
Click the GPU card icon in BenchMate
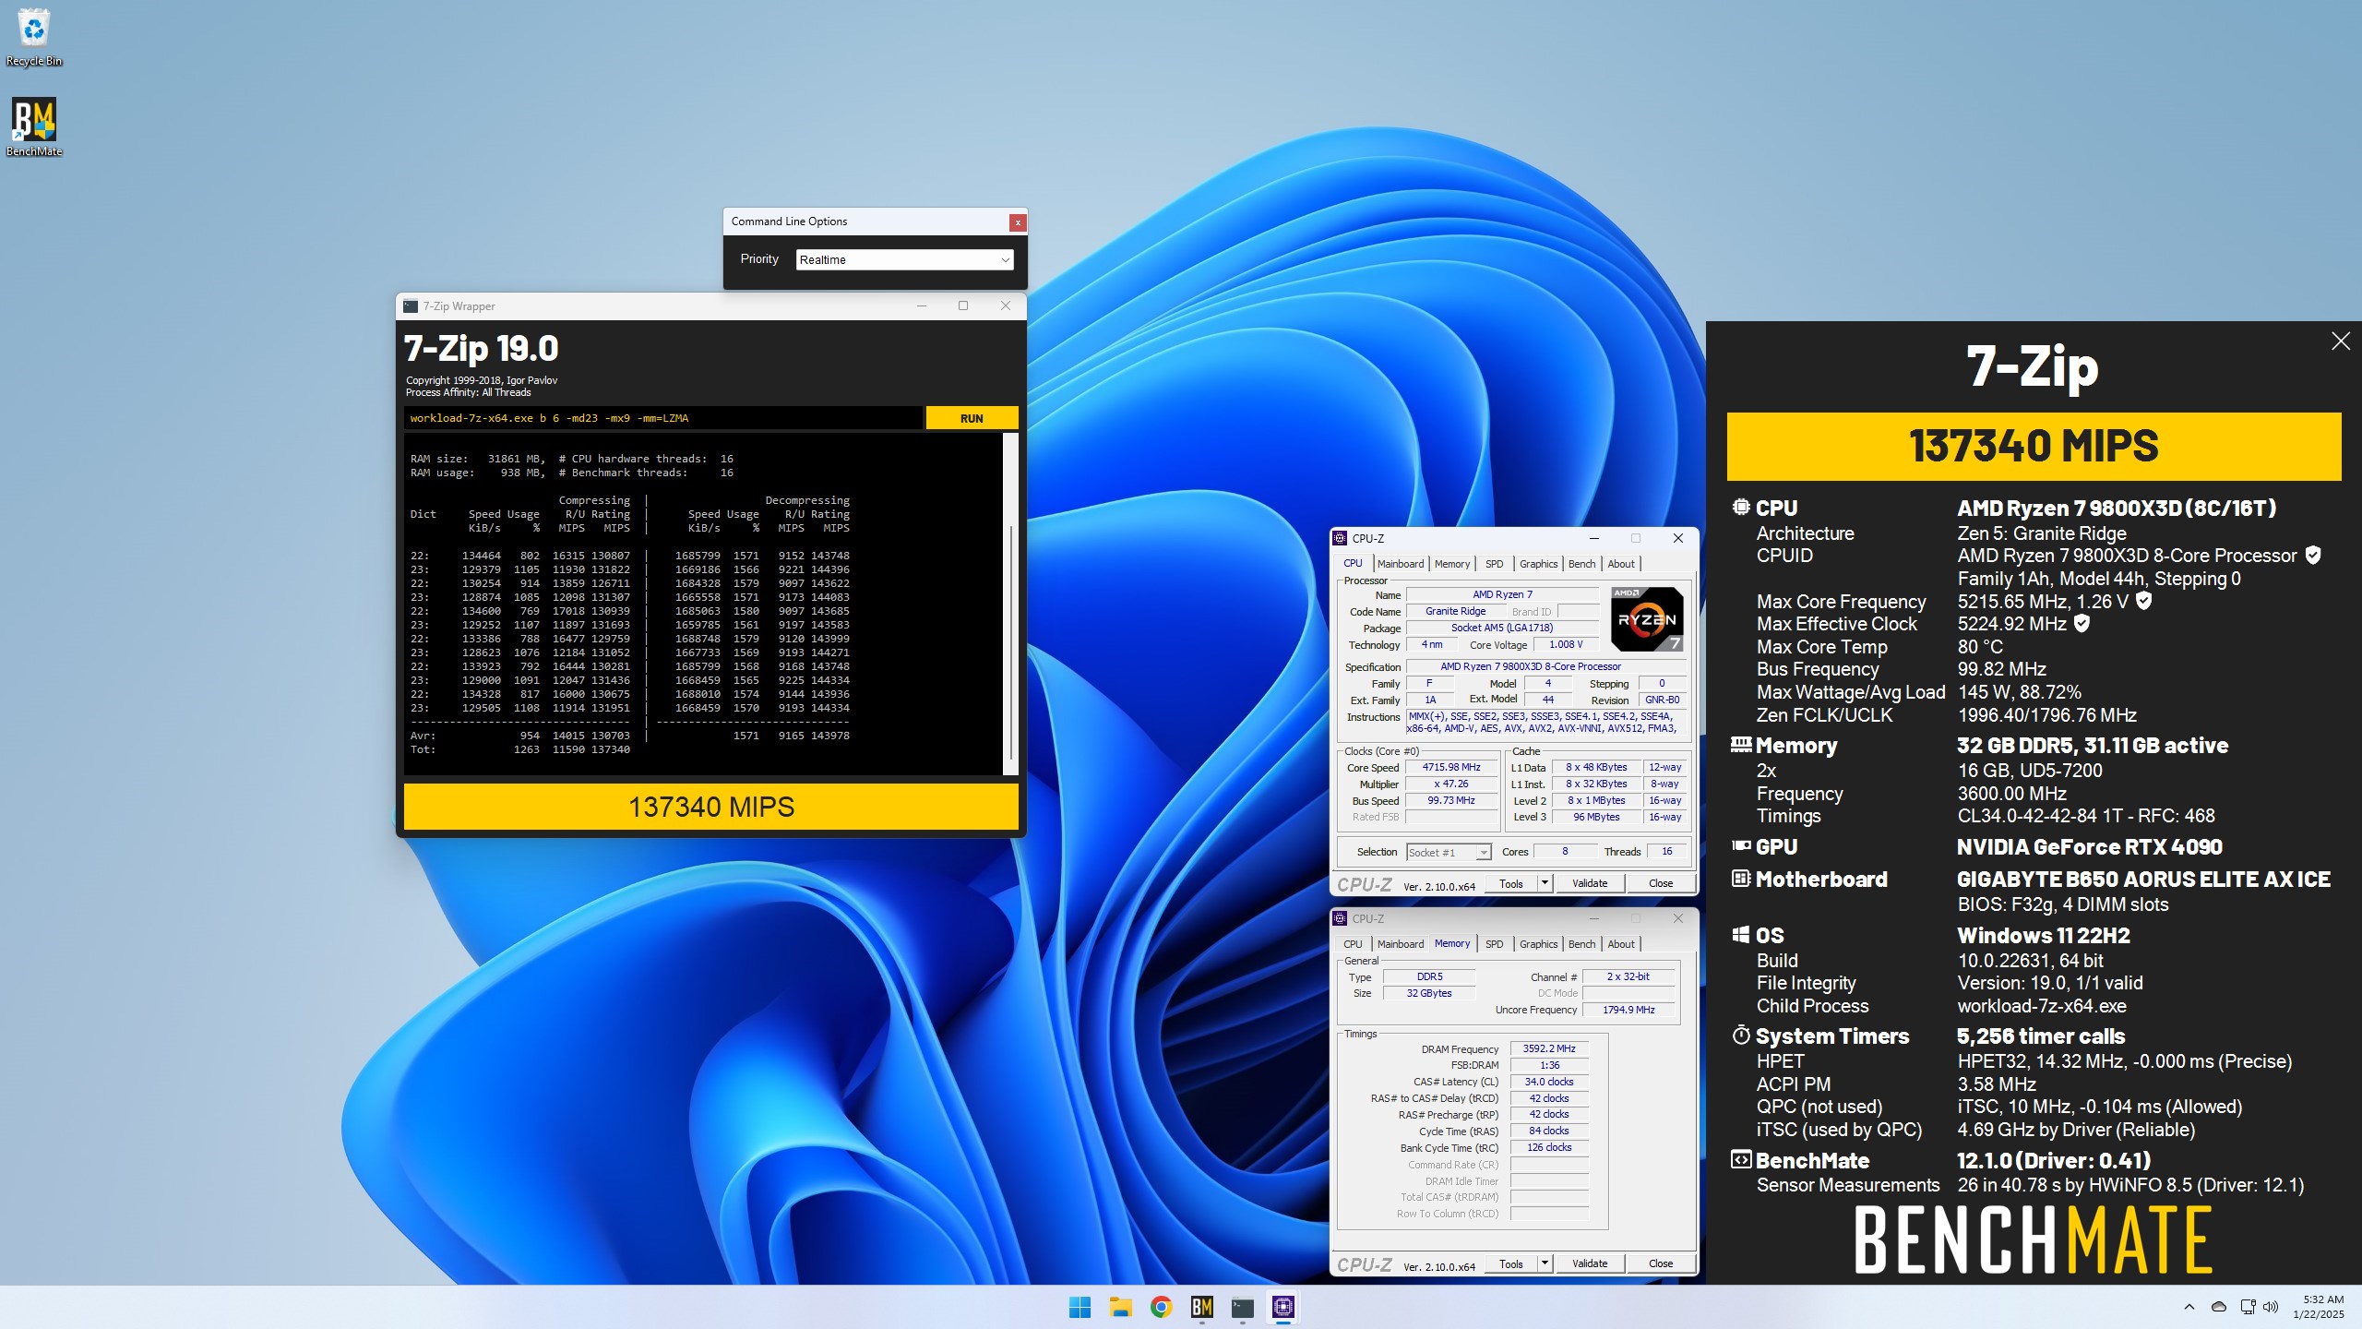coord(1741,845)
